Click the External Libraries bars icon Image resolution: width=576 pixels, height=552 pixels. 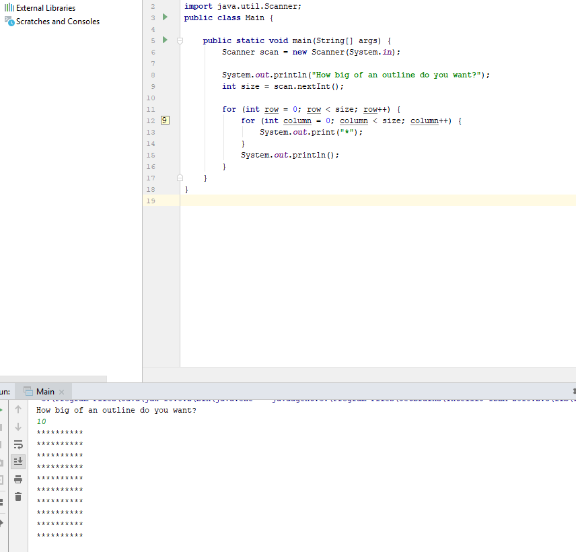tap(9, 7)
